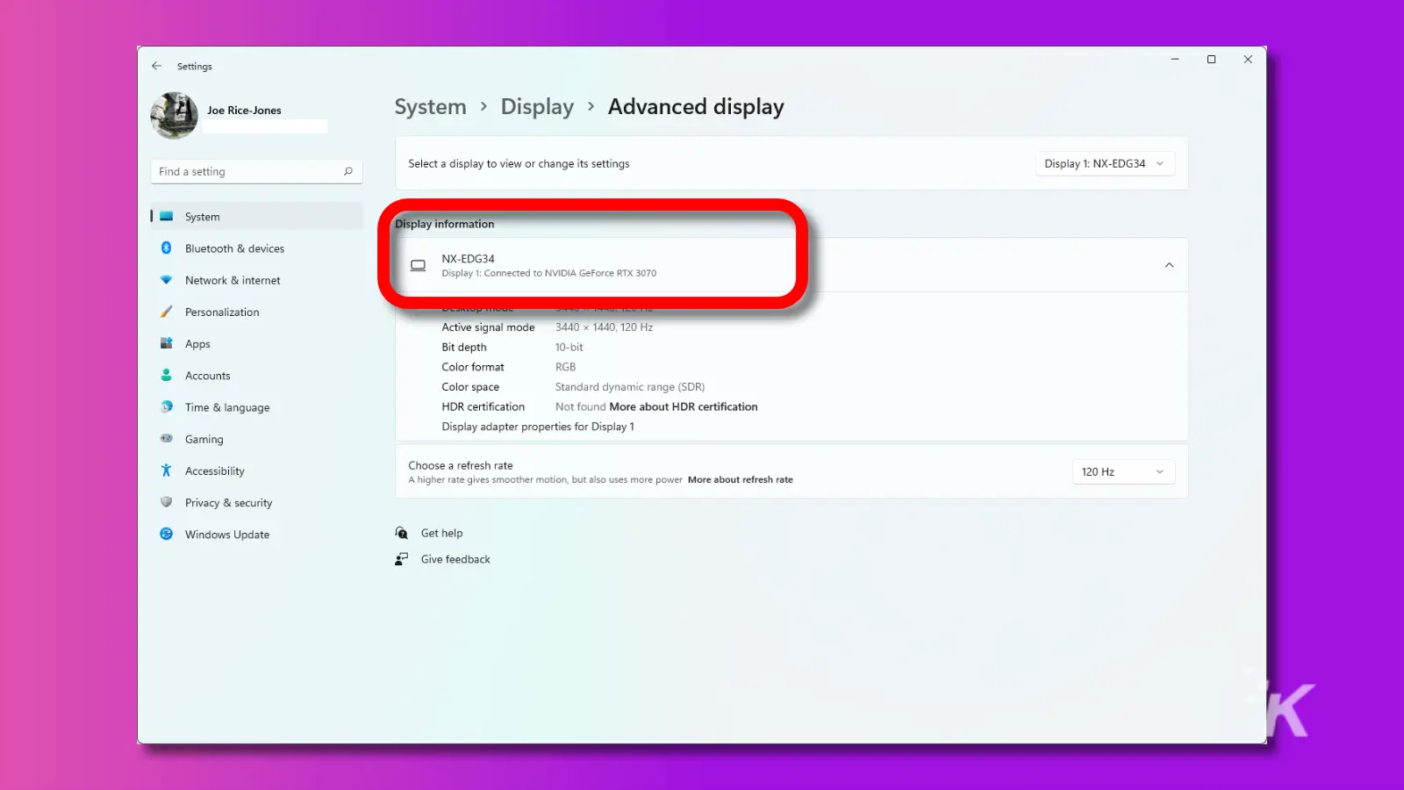This screenshot has width=1404, height=790.
Task: Focus the Find a setting search box
Action: coord(256,171)
